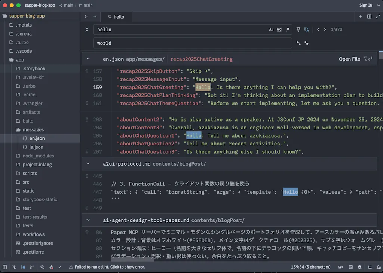Image resolution: width=383 pixels, height=273 pixels.
Task: Click the 159:34 cursor position indicator
Action: click(x=310, y=267)
